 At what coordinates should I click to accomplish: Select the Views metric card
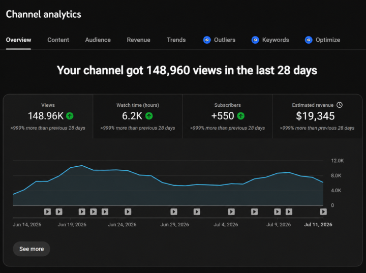(x=48, y=116)
